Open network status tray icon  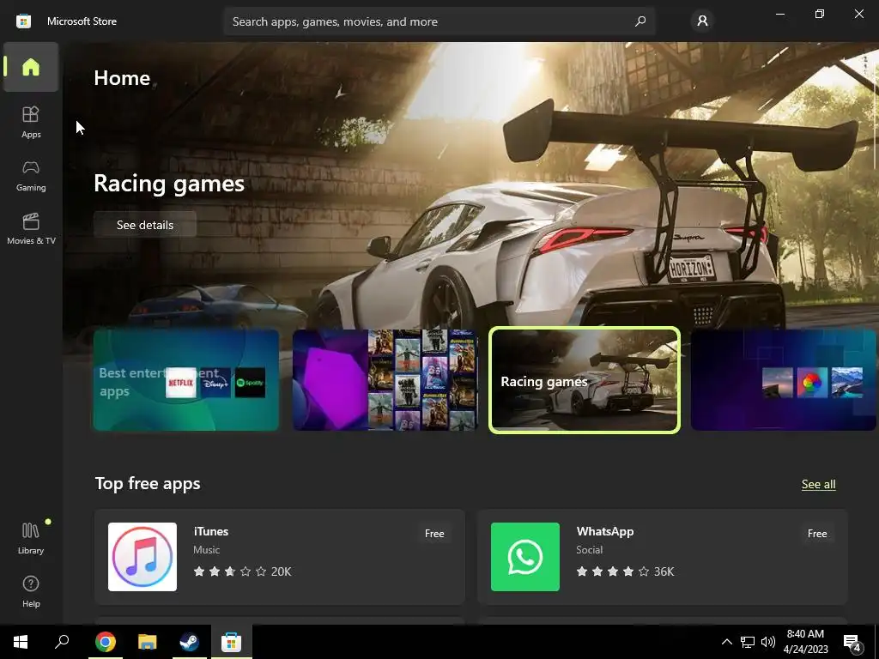click(x=748, y=642)
